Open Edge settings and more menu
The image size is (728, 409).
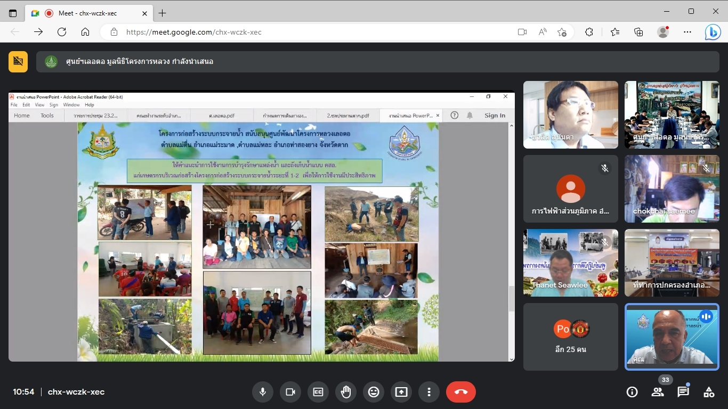(x=687, y=32)
